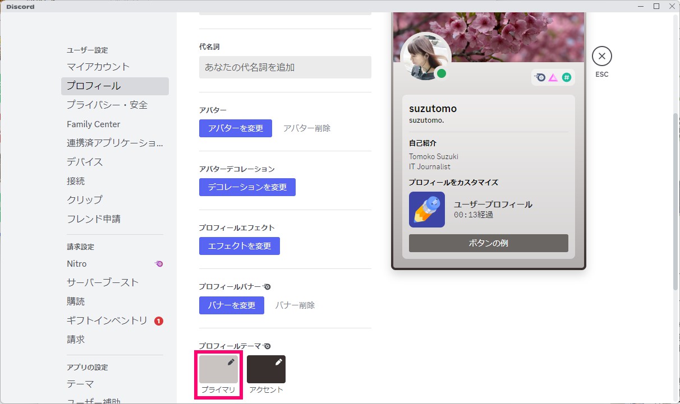Screen dimensions: 680x404
Task: Click the エフェクトを変更 button
Action: click(x=239, y=245)
